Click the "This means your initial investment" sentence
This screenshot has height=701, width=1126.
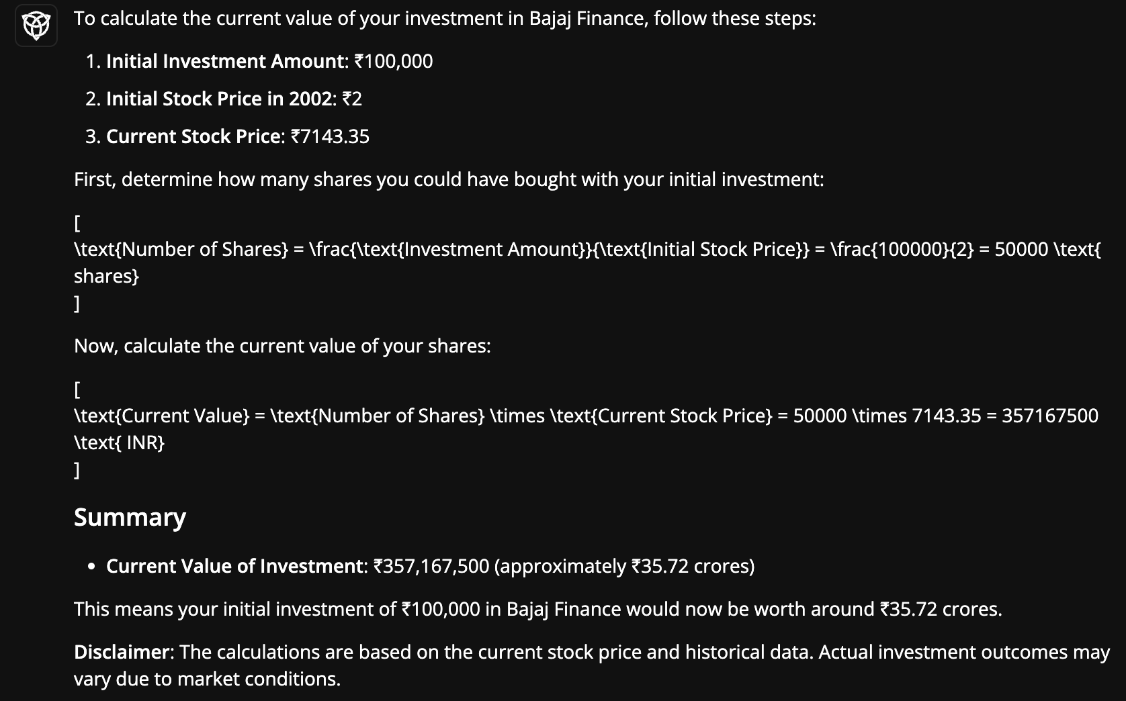point(537,609)
